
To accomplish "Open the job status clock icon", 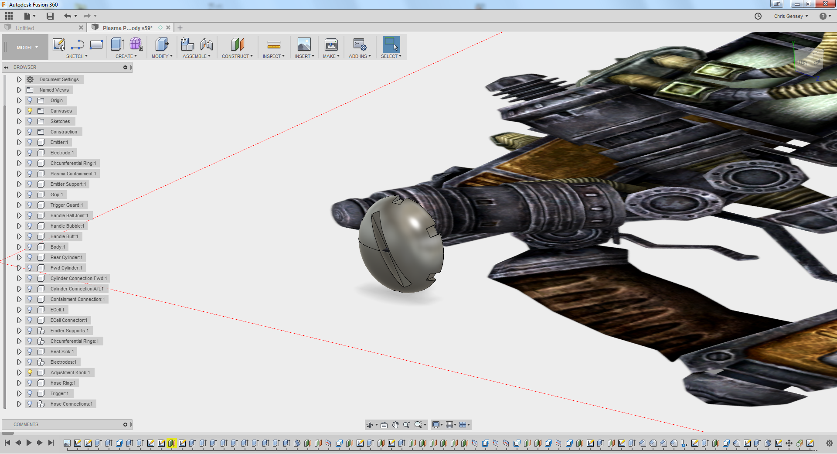I will 758,16.
